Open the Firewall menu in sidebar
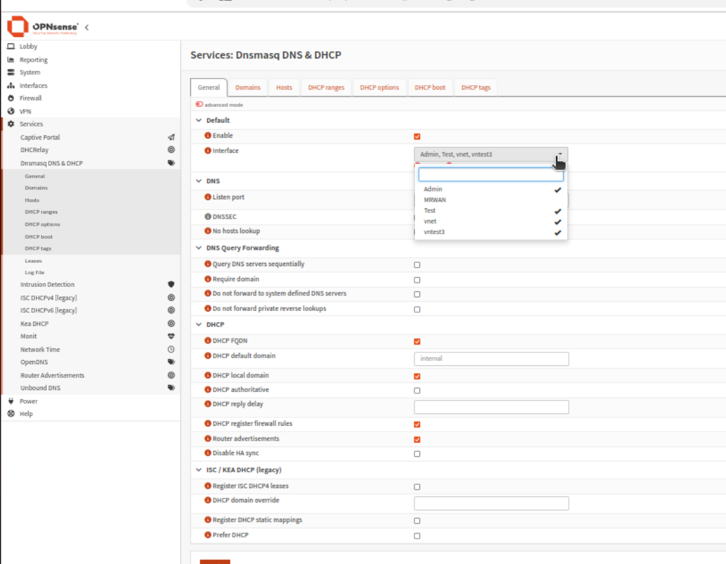The width and height of the screenshot is (726, 564). point(31,98)
